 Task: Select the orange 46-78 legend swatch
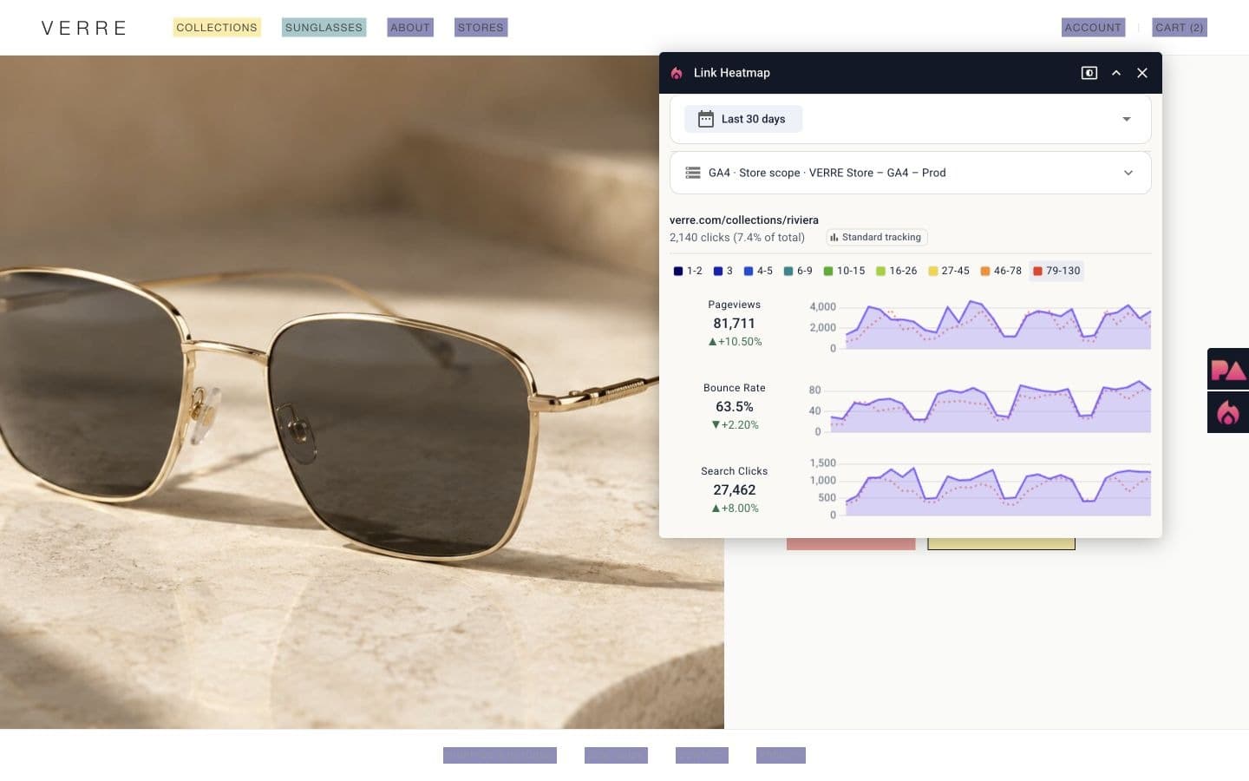985,271
